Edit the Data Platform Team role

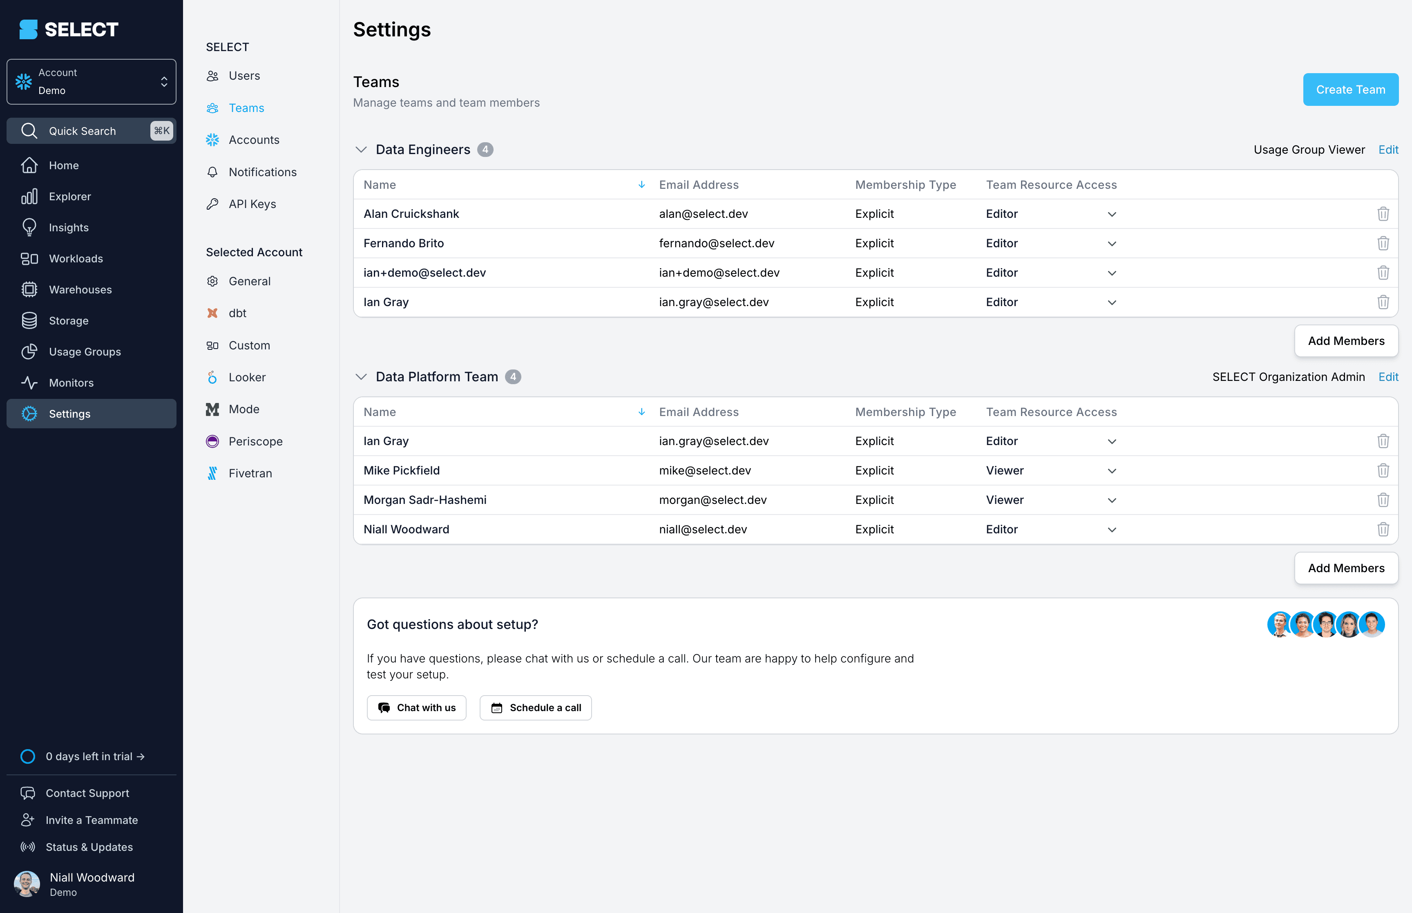point(1388,376)
